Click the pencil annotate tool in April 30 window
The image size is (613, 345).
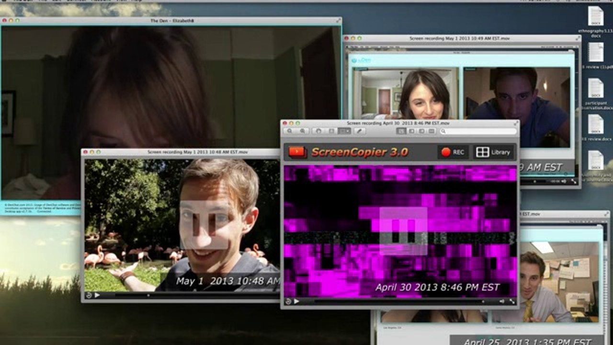pyautogui.click(x=359, y=131)
